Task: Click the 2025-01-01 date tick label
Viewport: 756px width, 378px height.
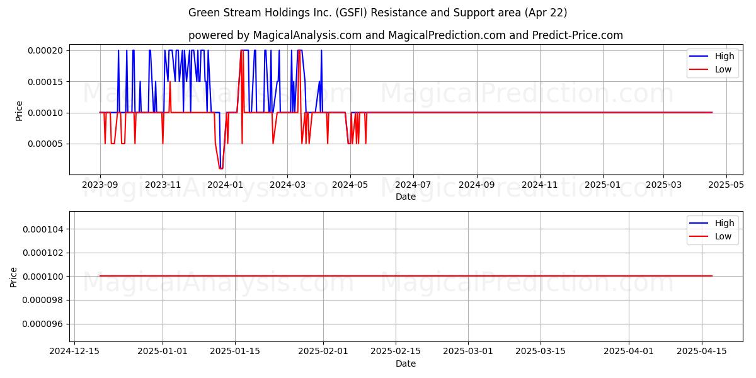Action: 163,352
